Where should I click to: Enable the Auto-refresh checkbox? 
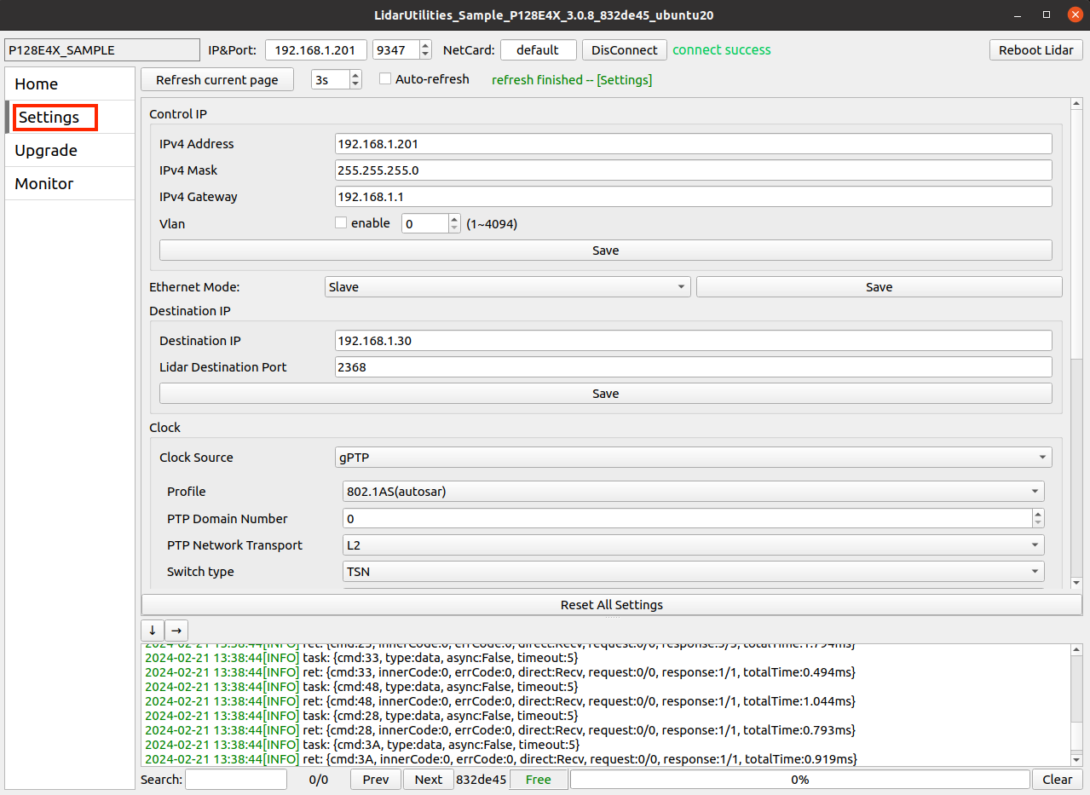[x=385, y=79]
